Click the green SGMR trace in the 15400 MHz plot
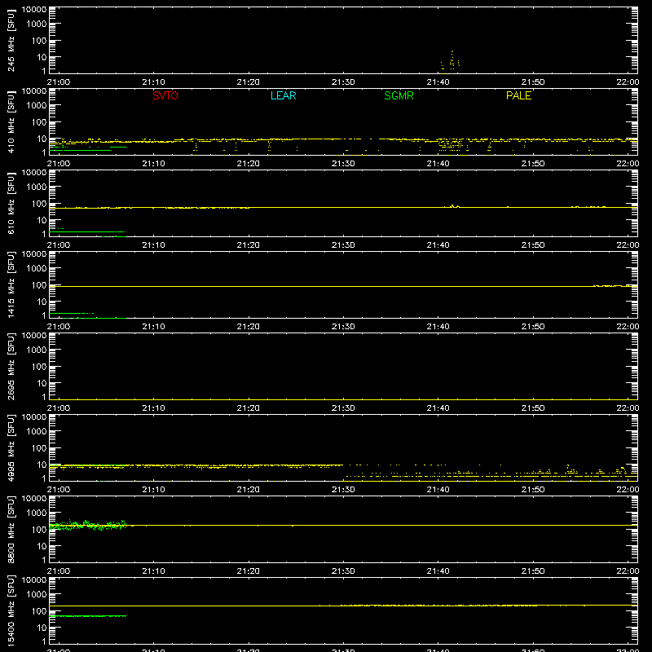This screenshot has width=652, height=652. (x=88, y=616)
